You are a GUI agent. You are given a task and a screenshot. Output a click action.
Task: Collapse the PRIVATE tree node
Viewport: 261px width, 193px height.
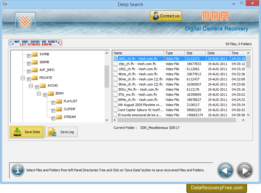click(x=23, y=78)
